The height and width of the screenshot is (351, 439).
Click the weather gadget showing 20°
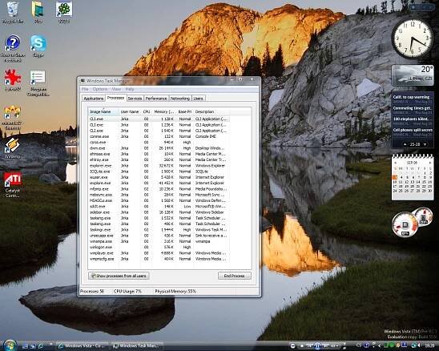pos(413,75)
